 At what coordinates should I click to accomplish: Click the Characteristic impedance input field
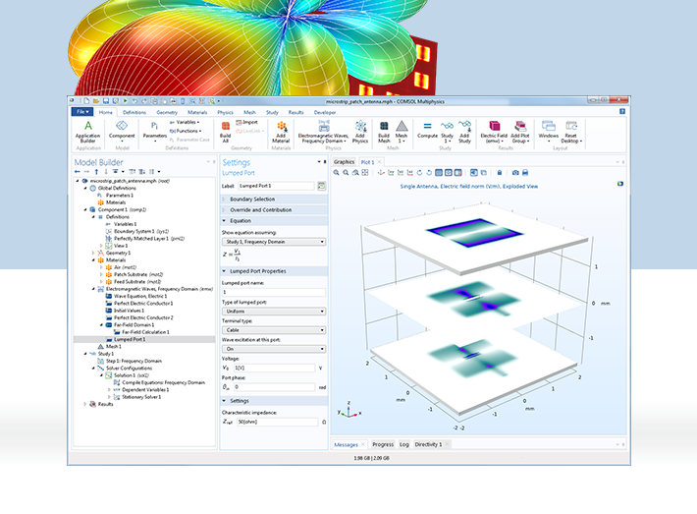click(x=278, y=422)
